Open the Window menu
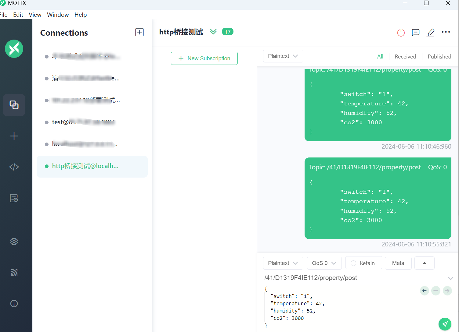The height and width of the screenshot is (332, 459). [58, 15]
